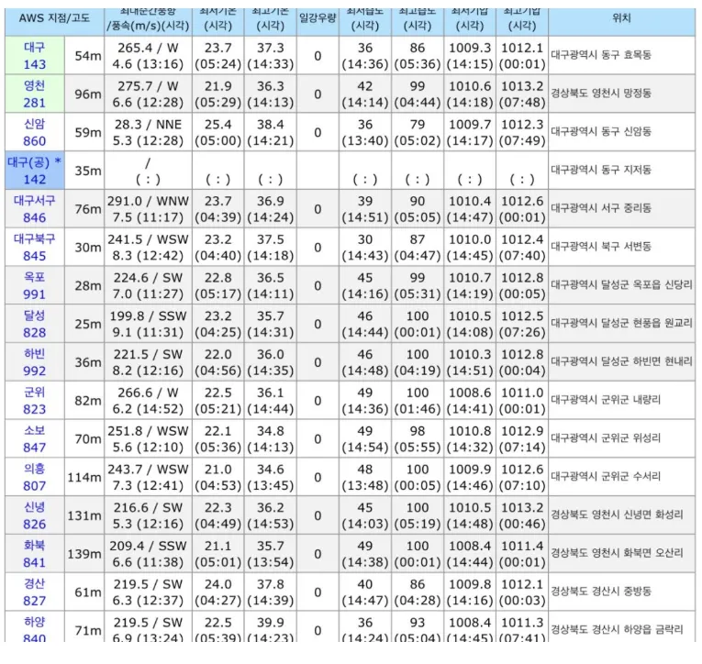Click the max pressure '1012.9 (07:14)'
The height and width of the screenshot is (664, 702).
pyautogui.click(x=522, y=439)
